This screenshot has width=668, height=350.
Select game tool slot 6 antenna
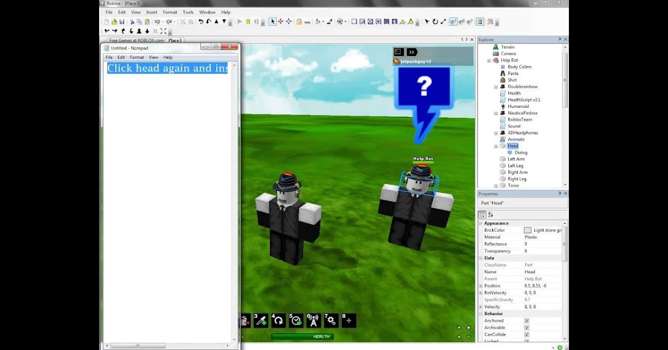click(x=313, y=321)
